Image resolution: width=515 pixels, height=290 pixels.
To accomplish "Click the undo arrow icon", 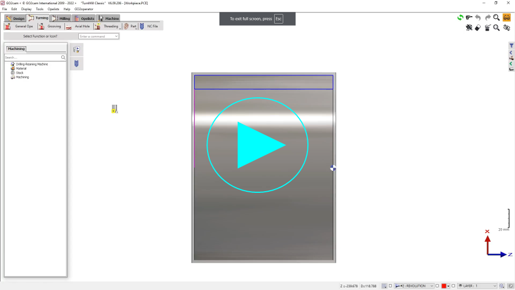I will [x=478, y=18].
